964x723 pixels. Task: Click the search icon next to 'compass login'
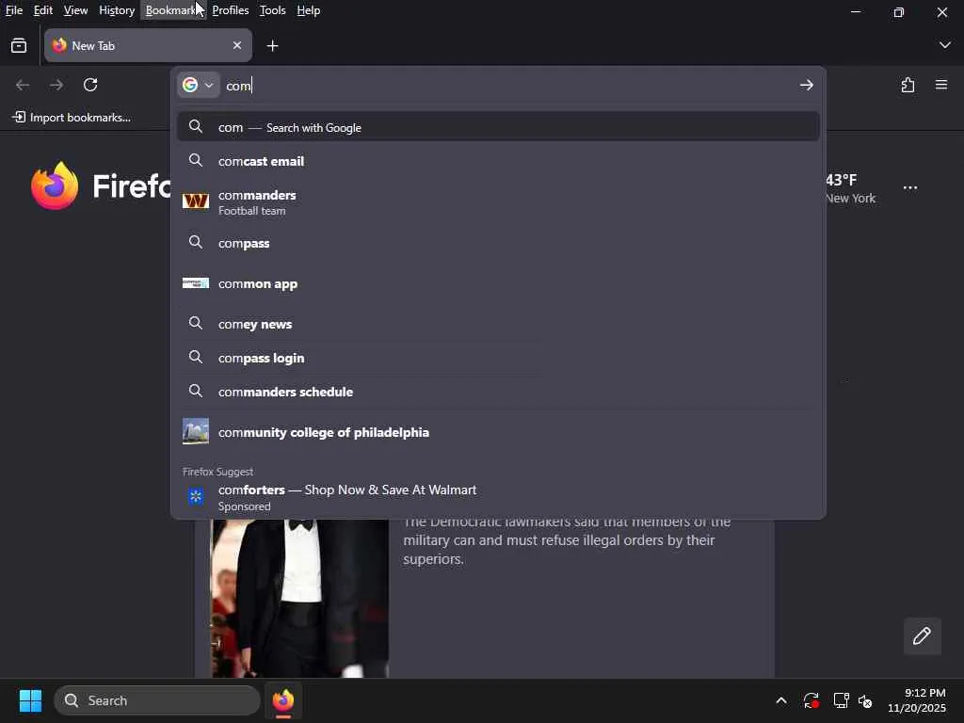(x=196, y=357)
